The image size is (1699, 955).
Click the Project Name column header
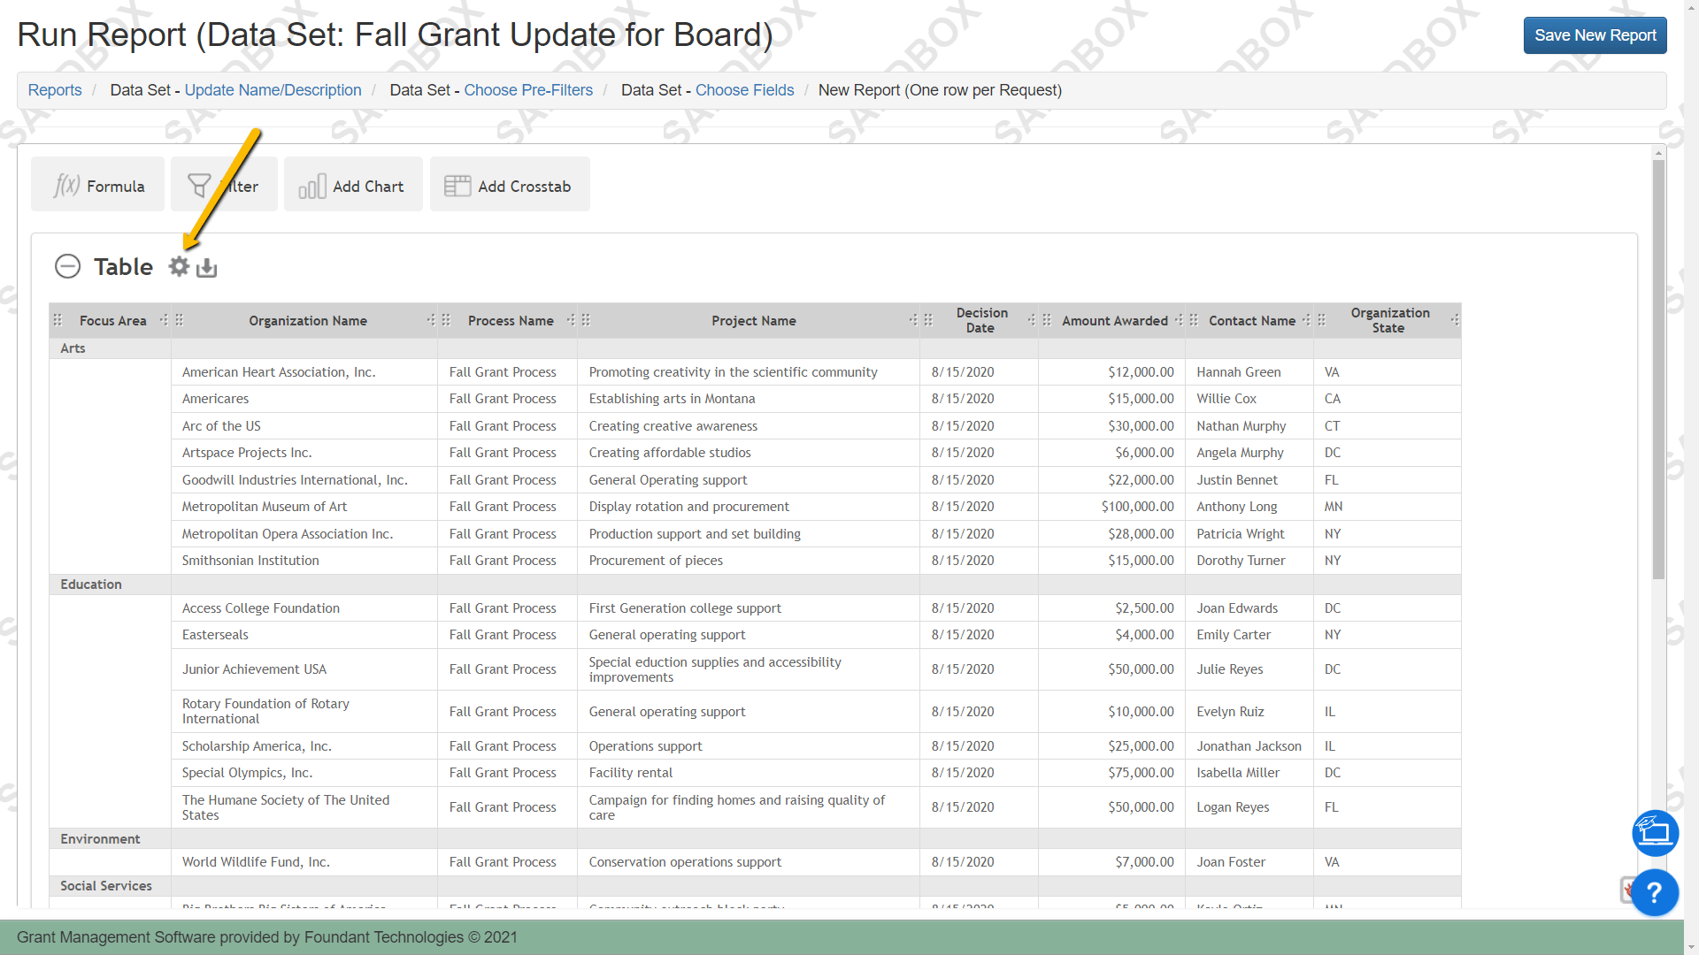[x=753, y=321]
